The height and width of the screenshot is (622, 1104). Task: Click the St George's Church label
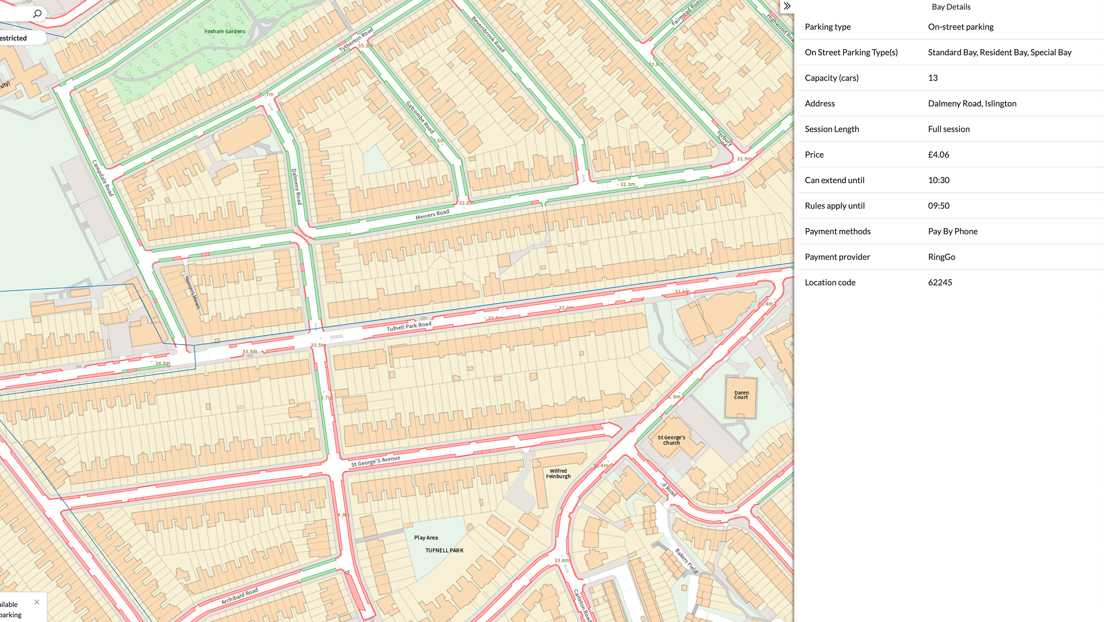pos(671,440)
